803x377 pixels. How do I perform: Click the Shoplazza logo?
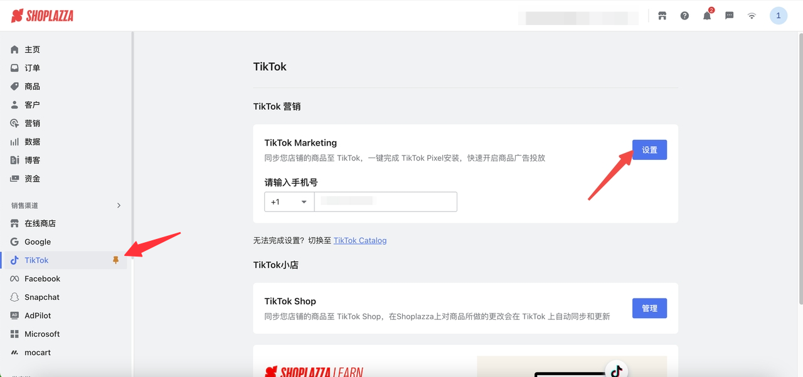(x=41, y=16)
